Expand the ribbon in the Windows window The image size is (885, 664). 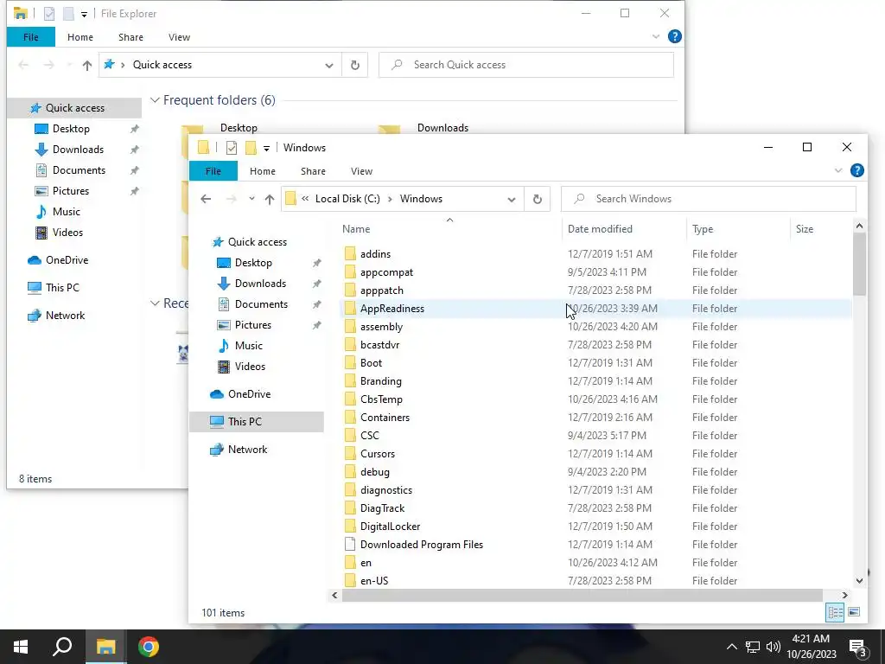tap(837, 170)
